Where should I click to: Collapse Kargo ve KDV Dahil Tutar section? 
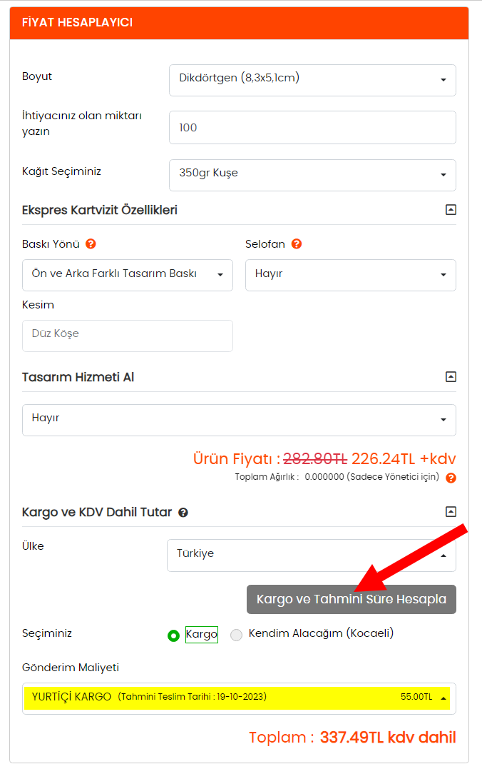point(450,512)
